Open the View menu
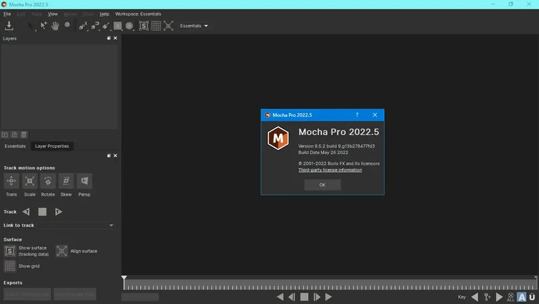The width and height of the screenshot is (539, 304). point(53,13)
